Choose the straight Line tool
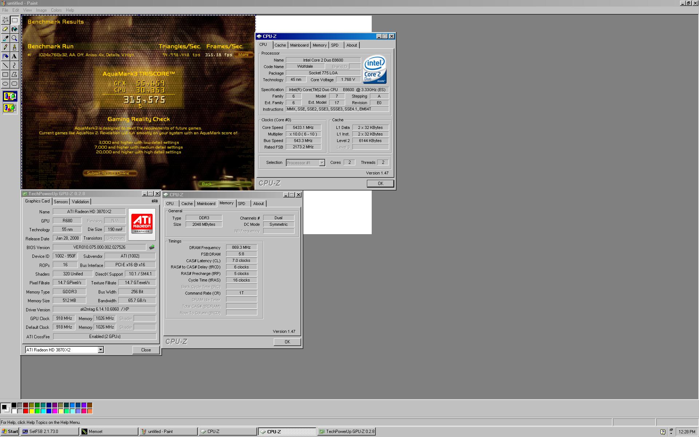This screenshot has width=699, height=437. click(x=5, y=66)
